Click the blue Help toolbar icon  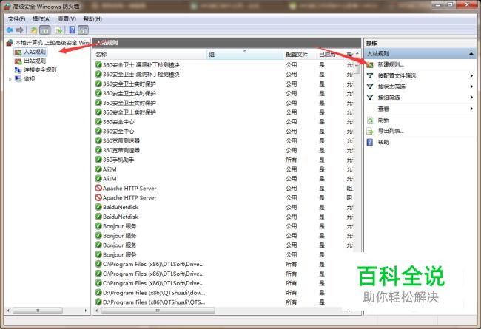tap(73, 30)
